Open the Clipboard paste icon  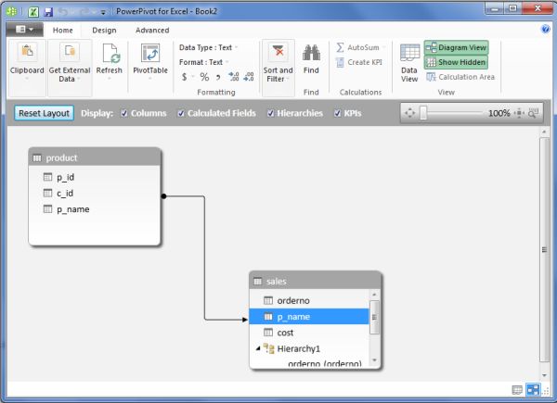[27, 52]
